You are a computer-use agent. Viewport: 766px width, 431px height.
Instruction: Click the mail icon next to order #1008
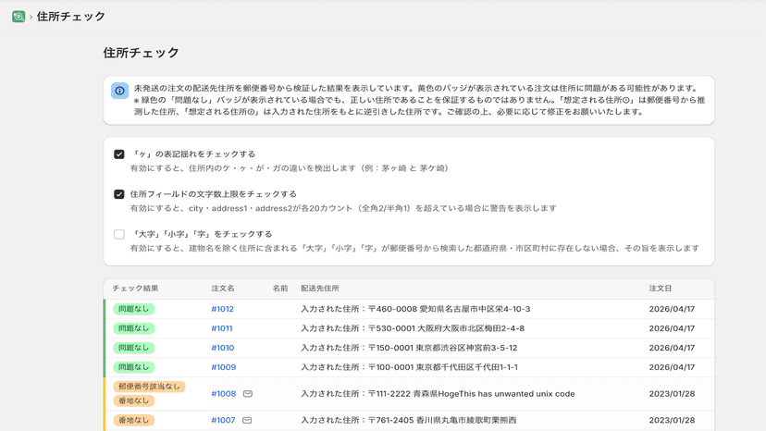pos(248,394)
